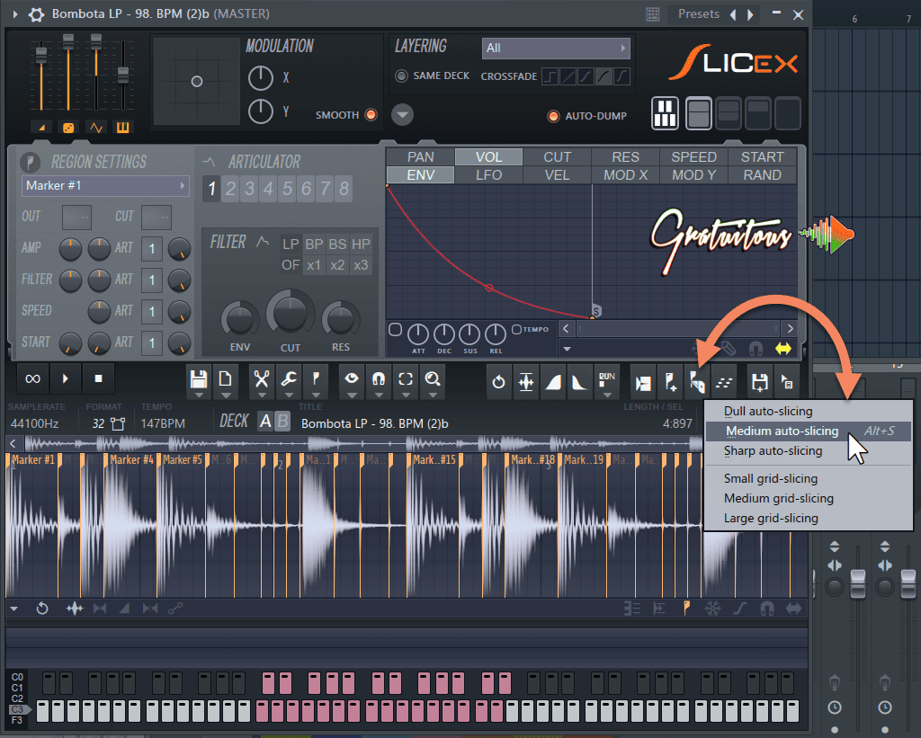Toggle the SMOOTH modulation switch
921x738 pixels.
[371, 115]
